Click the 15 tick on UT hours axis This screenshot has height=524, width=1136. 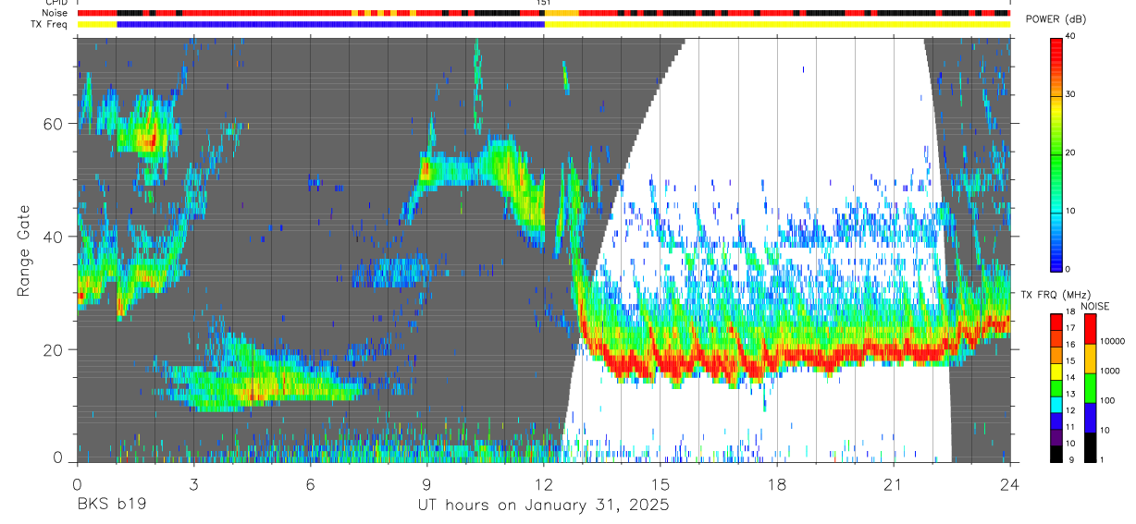[661, 484]
